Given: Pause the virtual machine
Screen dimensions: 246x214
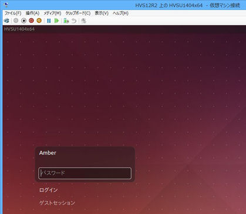Looking at the screenshot, I should click(x=49, y=21).
